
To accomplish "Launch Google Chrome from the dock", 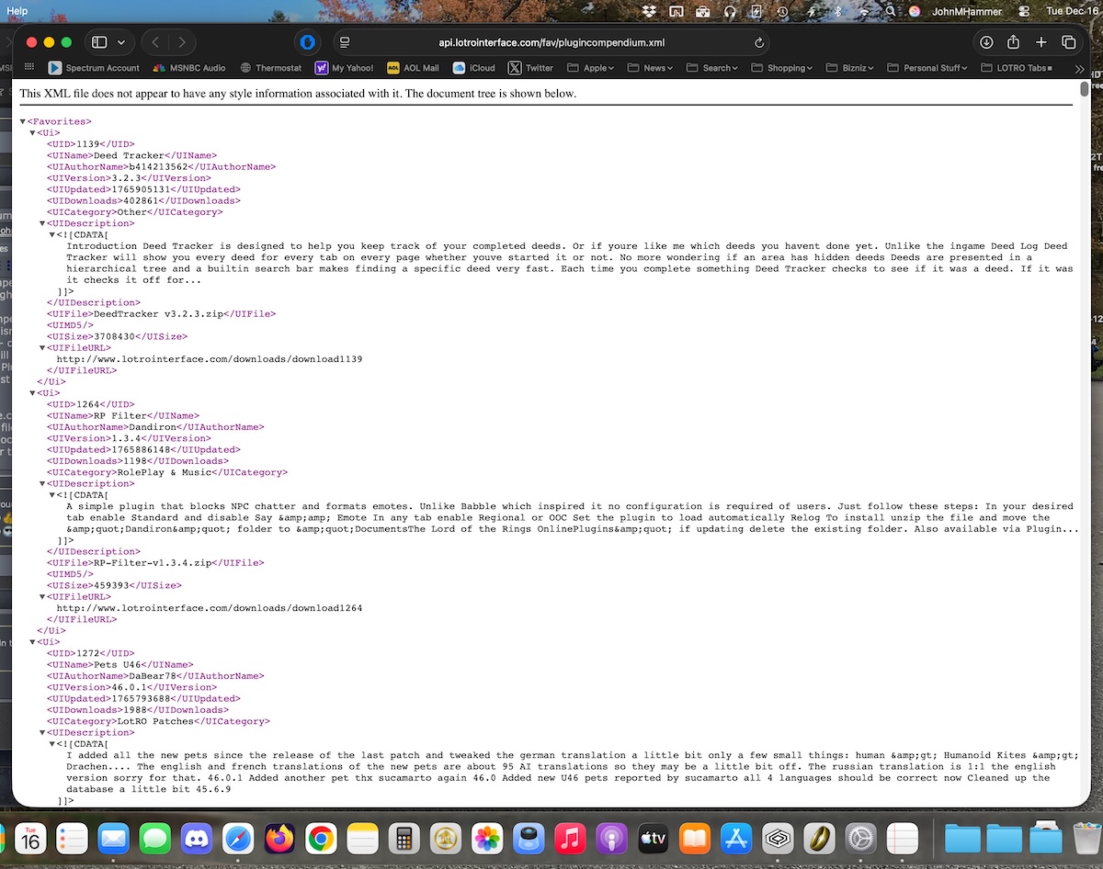I will point(321,838).
